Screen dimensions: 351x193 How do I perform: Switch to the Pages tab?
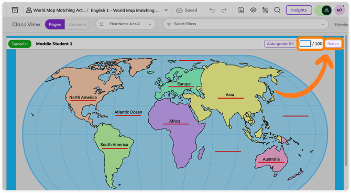pyautogui.click(x=55, y=25)
